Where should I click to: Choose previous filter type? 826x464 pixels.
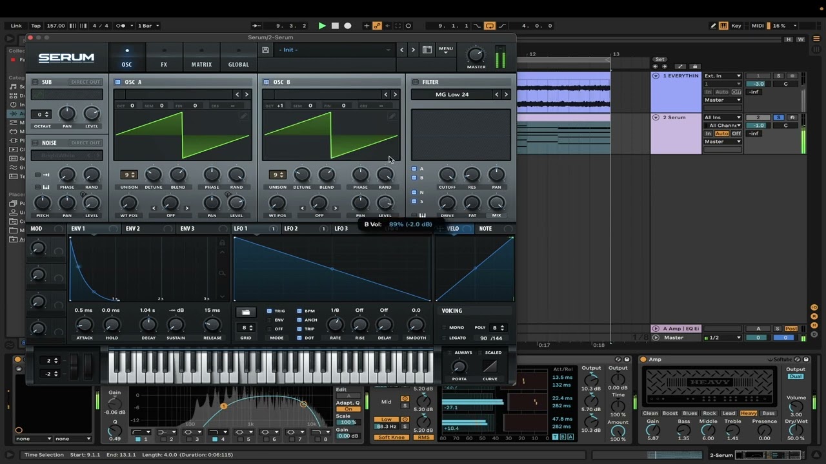click(x=497, y=95)
